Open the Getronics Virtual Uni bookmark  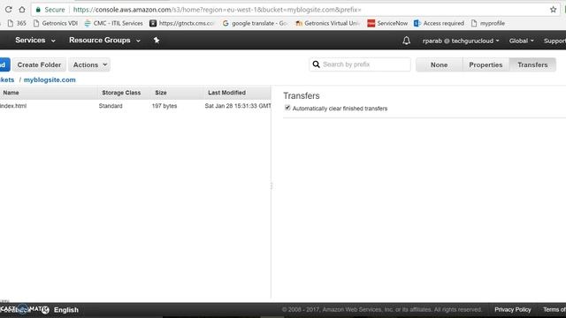327,24
